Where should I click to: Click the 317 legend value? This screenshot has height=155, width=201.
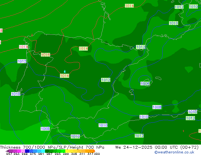point(90,154)
